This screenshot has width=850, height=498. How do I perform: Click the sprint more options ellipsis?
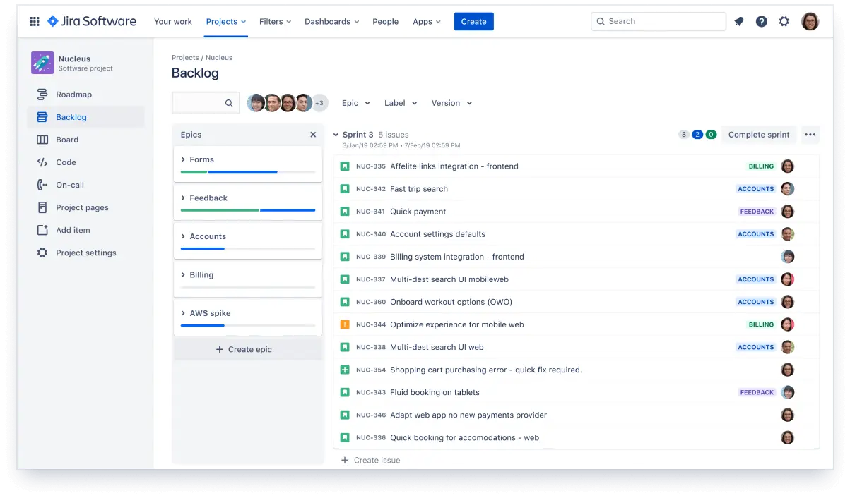[810, 135]
